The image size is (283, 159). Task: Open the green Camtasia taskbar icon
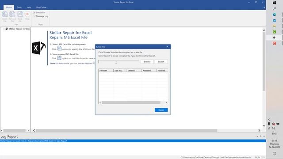(274, 32)
